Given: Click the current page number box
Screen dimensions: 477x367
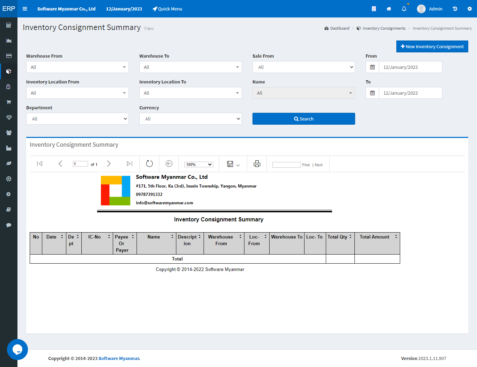Looking at the screenshot, I should 80,164.
